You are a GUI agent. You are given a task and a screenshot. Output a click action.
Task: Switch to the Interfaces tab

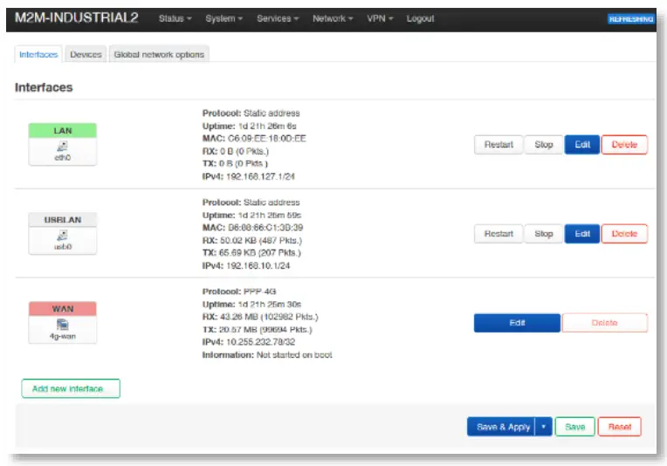(x=38, y=54)
